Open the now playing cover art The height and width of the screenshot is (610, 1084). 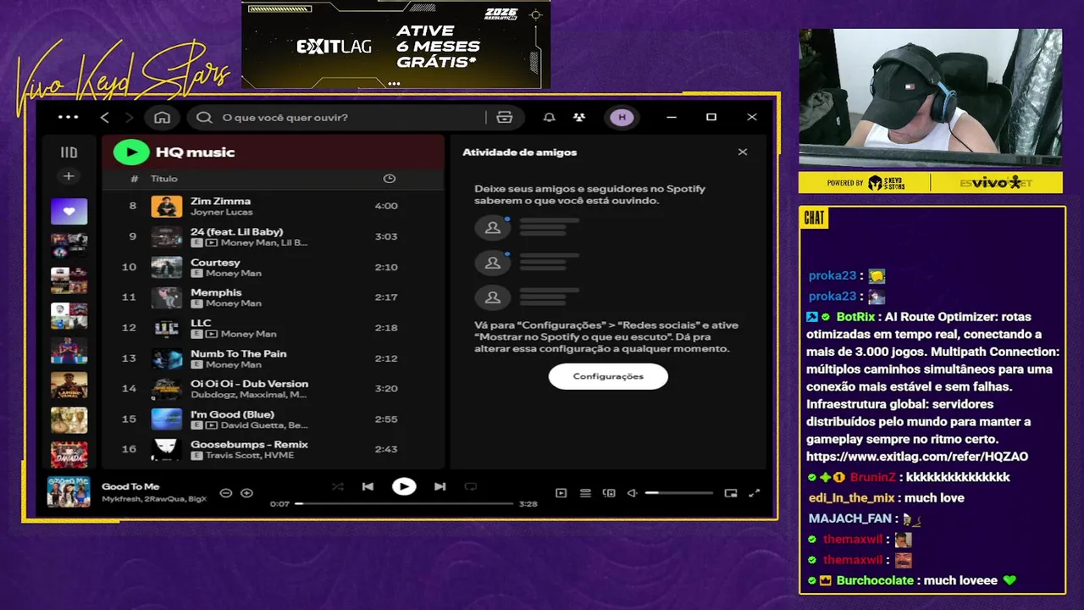(69, 492)
